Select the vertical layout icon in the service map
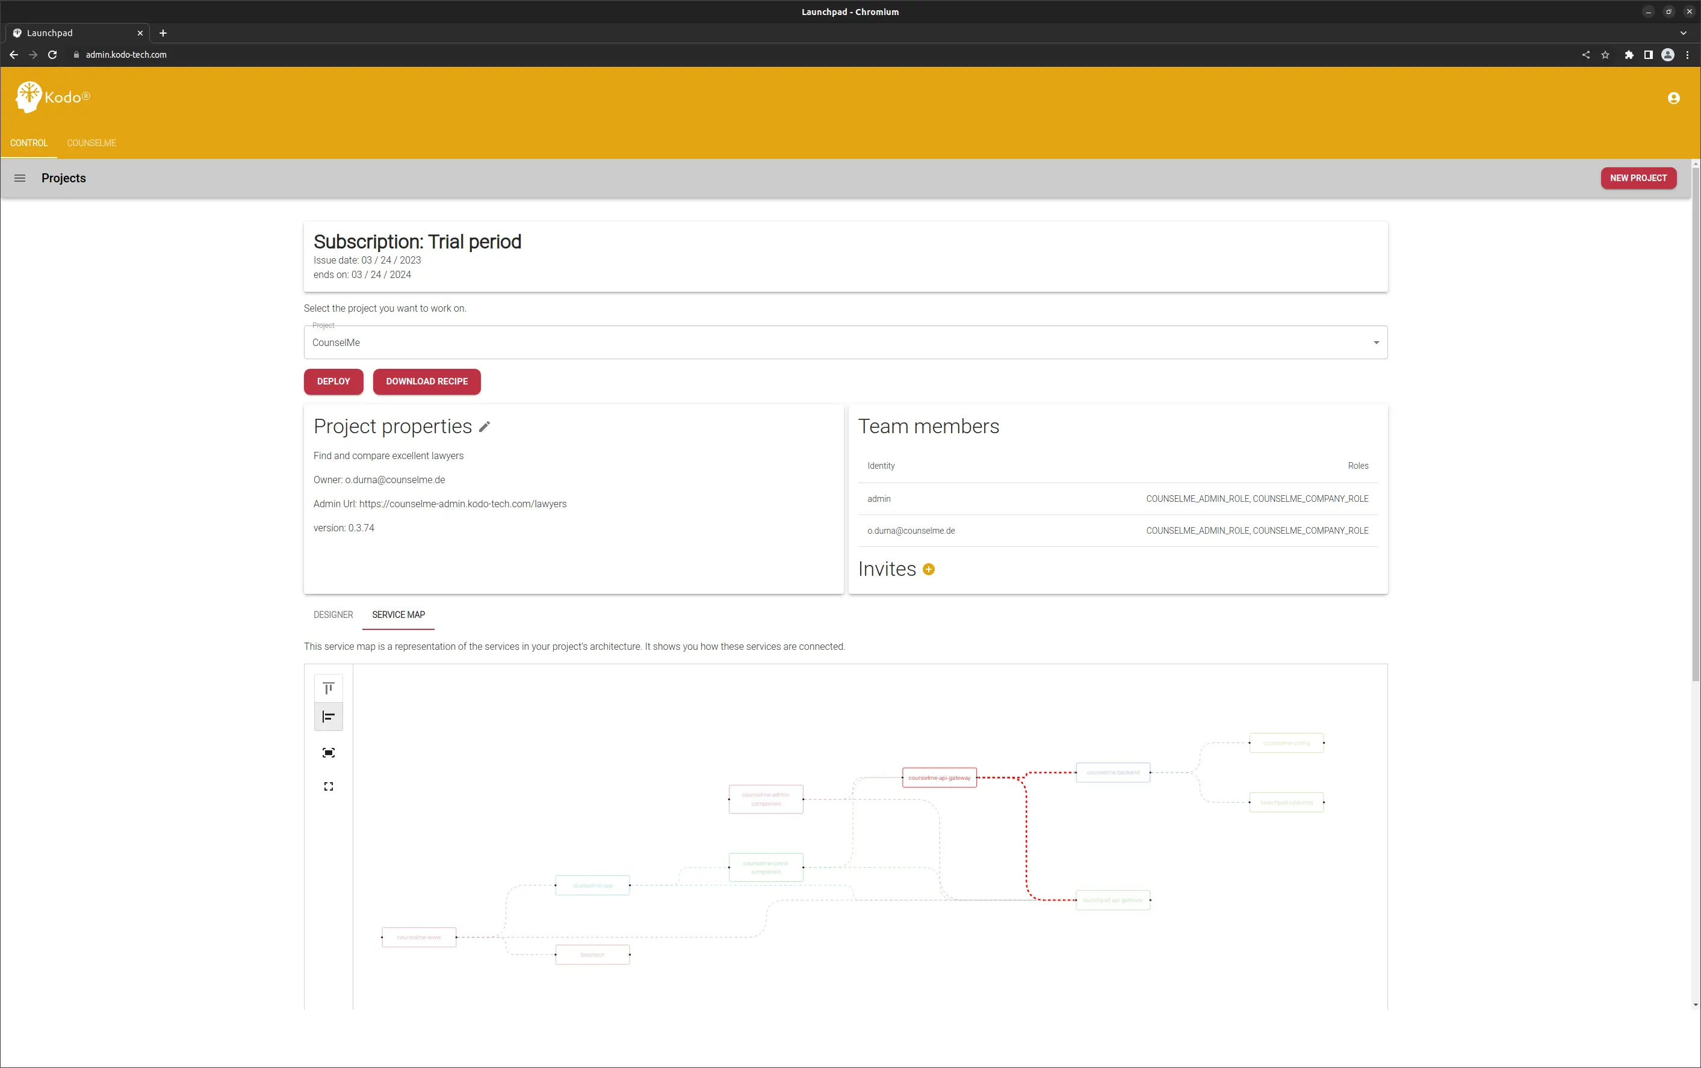The height and width of the screenshot is (1068, 1701). click(x=329, y=688)
